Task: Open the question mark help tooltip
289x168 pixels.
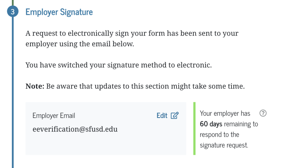Action: click(x=263, y=113)
